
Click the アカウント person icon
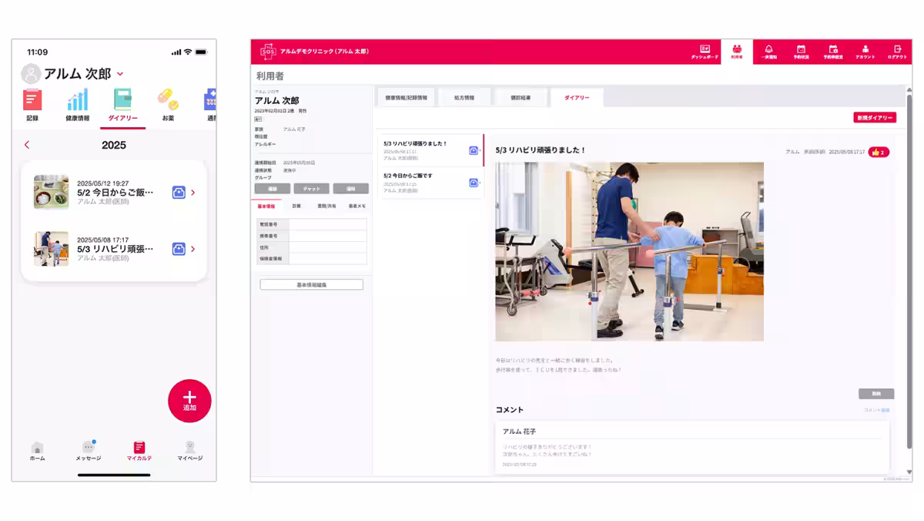pyautogui.click(x=865, y=51)
